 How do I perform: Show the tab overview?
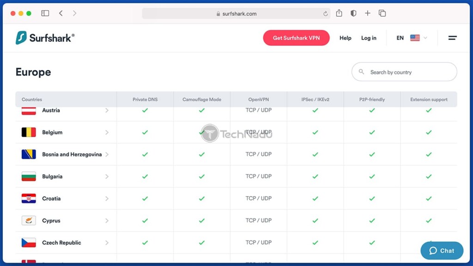point(382,13)
